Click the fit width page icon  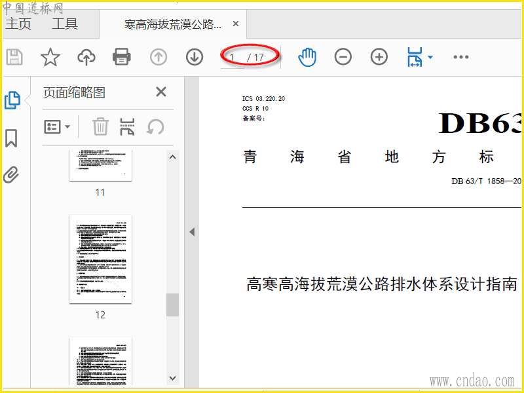[x=415, y=57]
